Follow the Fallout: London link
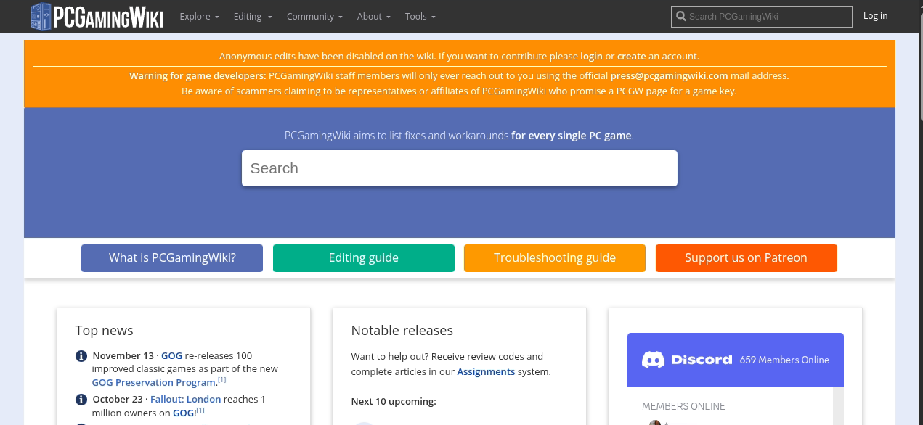 185,400
